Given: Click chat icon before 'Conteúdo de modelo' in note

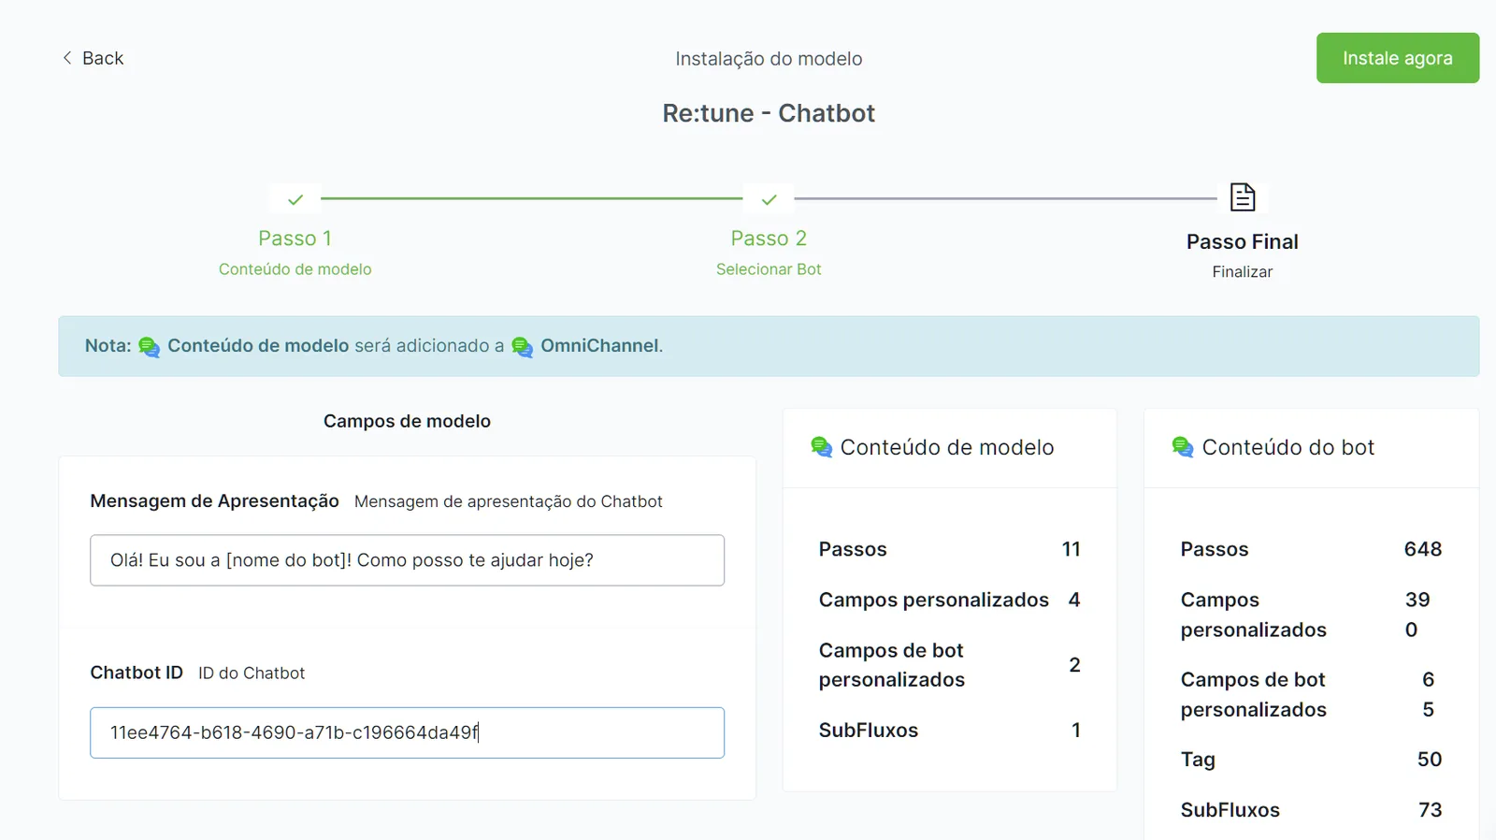Looking at the screenshot, I should click(x=150, y=347).
